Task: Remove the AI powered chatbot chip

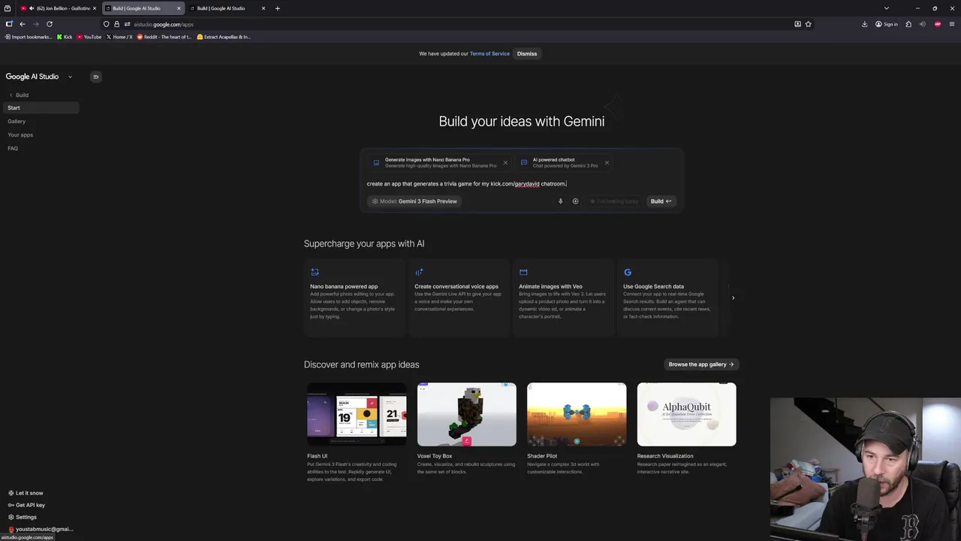Action: point(607,162)
